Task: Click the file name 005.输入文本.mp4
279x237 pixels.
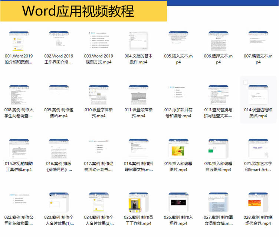Action: [x=178, y=59]
